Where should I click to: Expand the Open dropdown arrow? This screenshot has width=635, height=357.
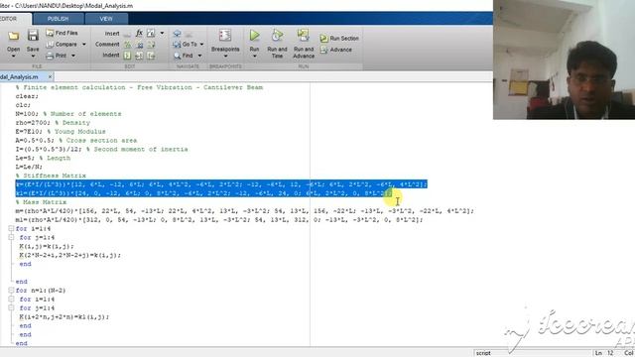tap(13, 56)
